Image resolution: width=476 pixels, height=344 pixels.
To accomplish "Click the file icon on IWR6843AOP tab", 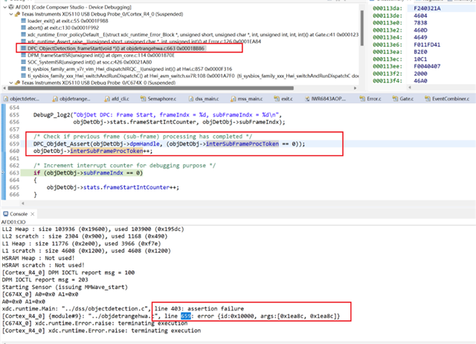I will 307,99.
